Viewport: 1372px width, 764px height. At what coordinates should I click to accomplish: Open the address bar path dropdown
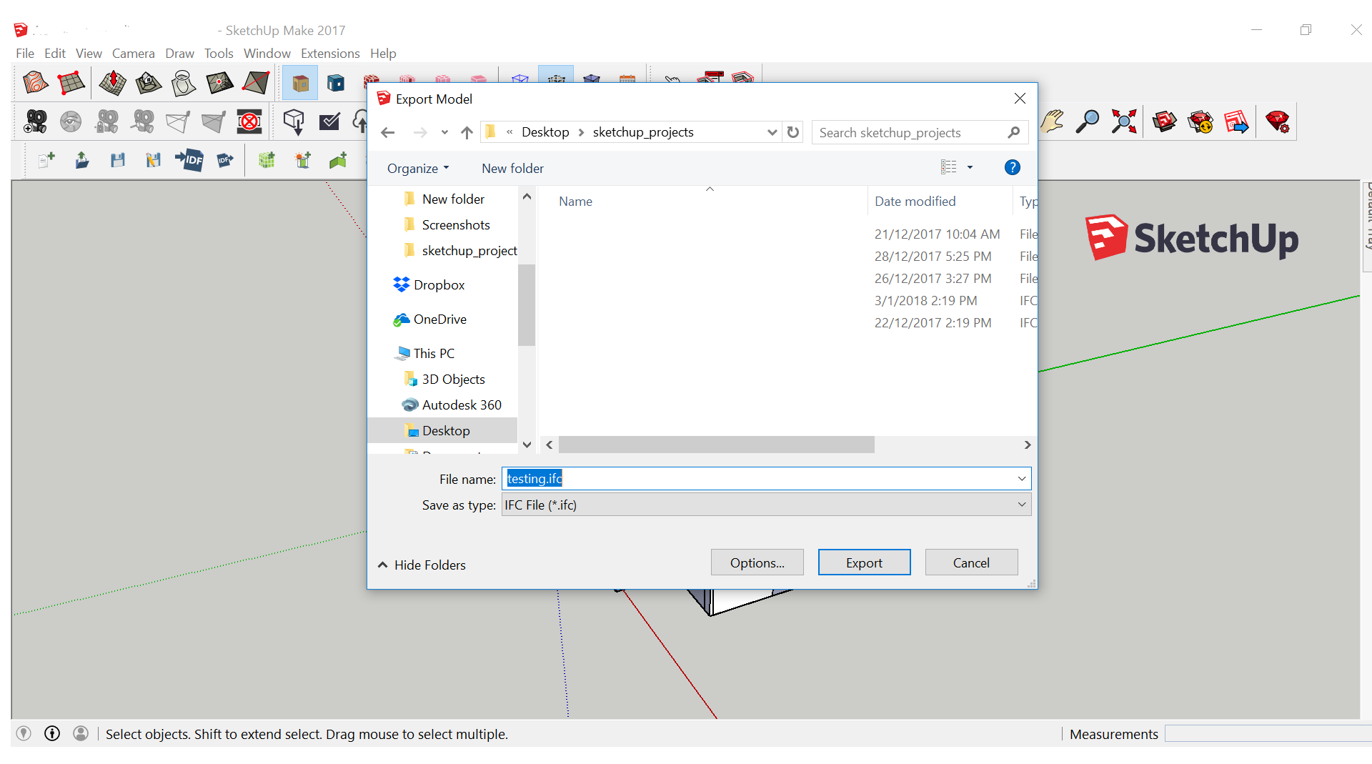point(772,132)
